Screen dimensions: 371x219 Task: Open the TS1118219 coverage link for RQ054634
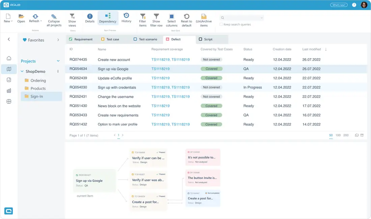(x=160, y=68)
